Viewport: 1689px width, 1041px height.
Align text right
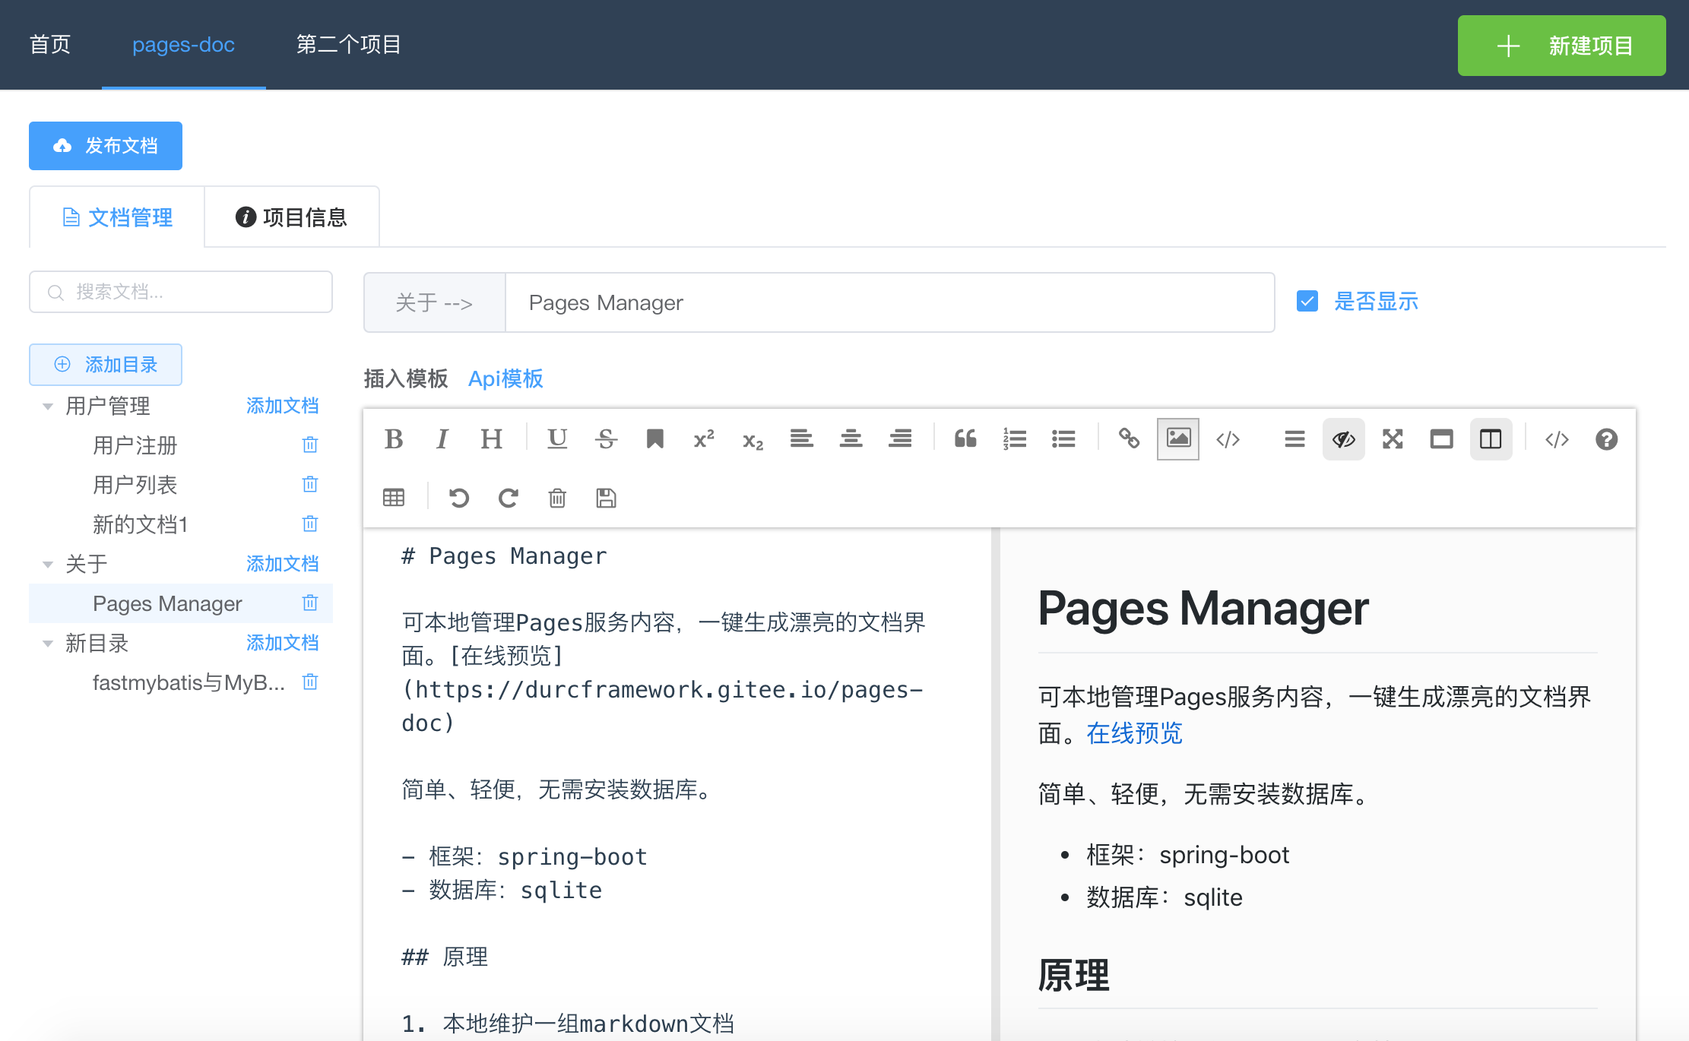click(x=900, y=438)
